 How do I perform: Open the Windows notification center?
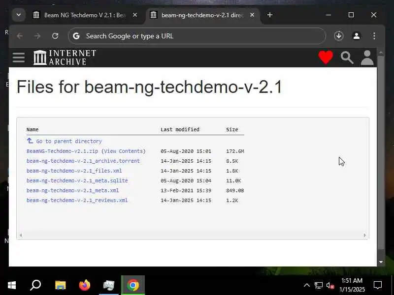click(x=378, y=285)
